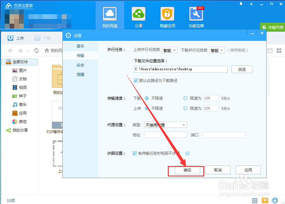This screenshot has width=285, height=204.
Task: Open the 上传并行任务数 智能 dropdown
Action: coord(170,50)
